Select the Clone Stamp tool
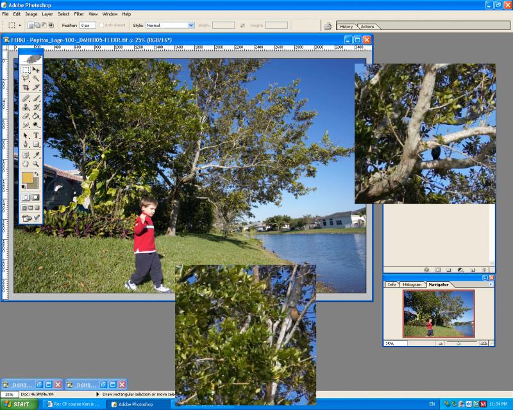The width and height of the screenshot is (513, 410). 26,107
